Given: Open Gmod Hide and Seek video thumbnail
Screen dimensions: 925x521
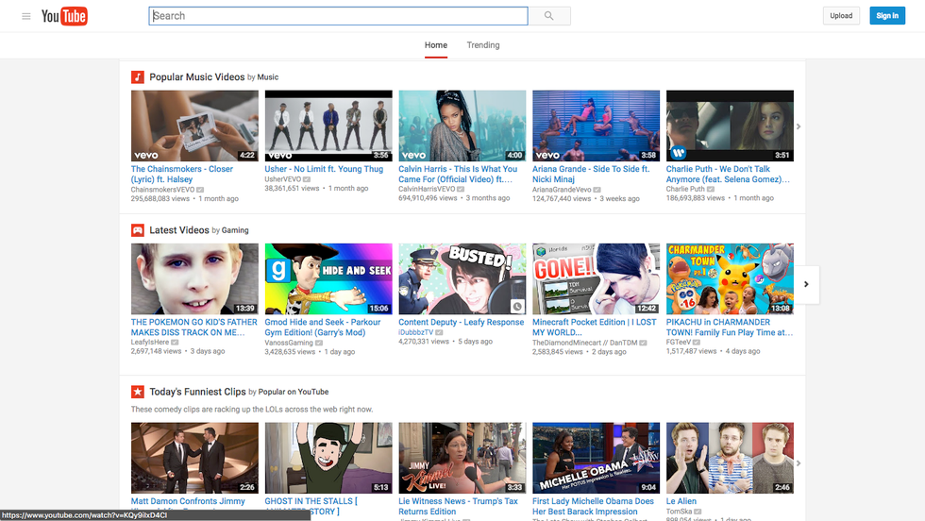Looking at the screenshot, I should click(328, 279).
